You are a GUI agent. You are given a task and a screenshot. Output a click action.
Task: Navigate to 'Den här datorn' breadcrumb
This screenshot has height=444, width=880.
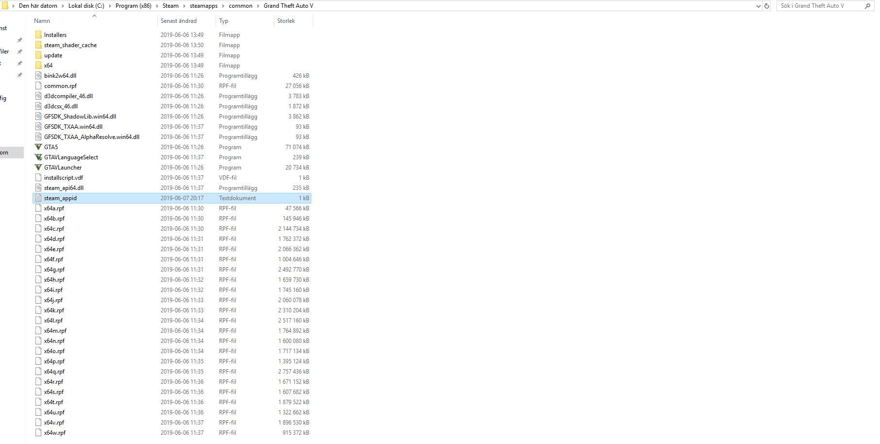[38, 6]
